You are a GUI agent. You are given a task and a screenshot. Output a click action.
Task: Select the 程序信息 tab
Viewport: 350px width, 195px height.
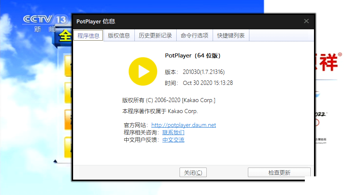tap(88, 35)
